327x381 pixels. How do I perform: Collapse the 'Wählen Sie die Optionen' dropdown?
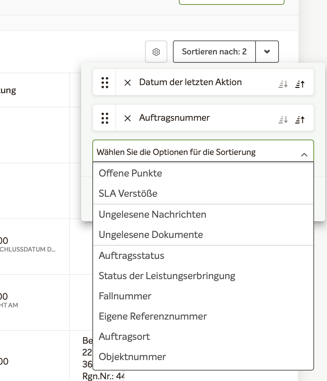point(304,155)
